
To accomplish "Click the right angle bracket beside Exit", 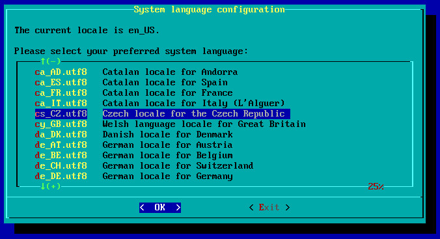I will (x=287, y=208).
